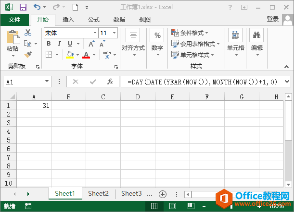Switch to the 数据 ribbon tab
This screenshot has height=212, width=294.
(119, 20)
